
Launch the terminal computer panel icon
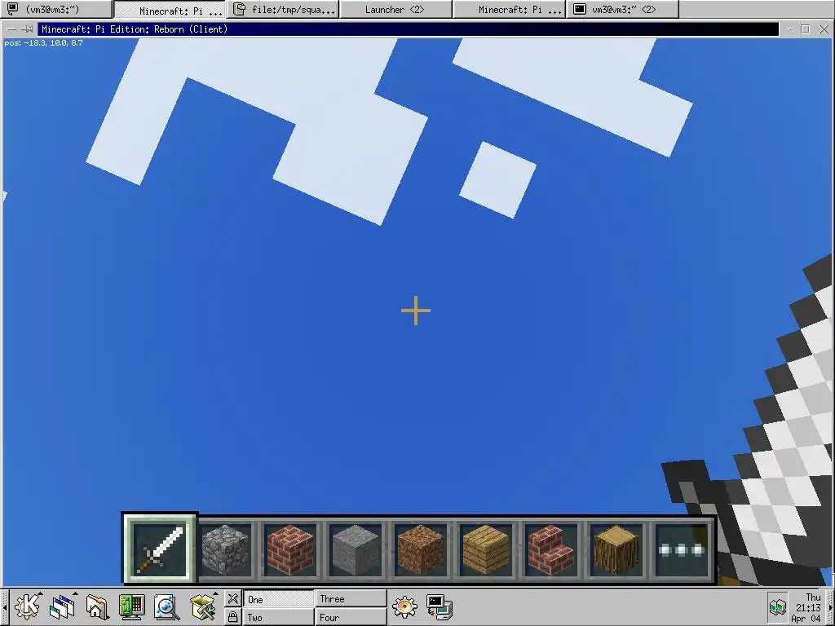pyautogui.click(x=440, y=607)
